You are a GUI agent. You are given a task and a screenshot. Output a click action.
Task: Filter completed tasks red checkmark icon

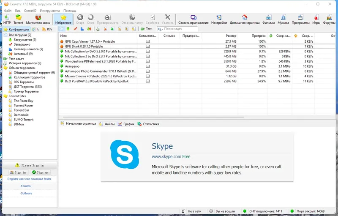(75, 29)
